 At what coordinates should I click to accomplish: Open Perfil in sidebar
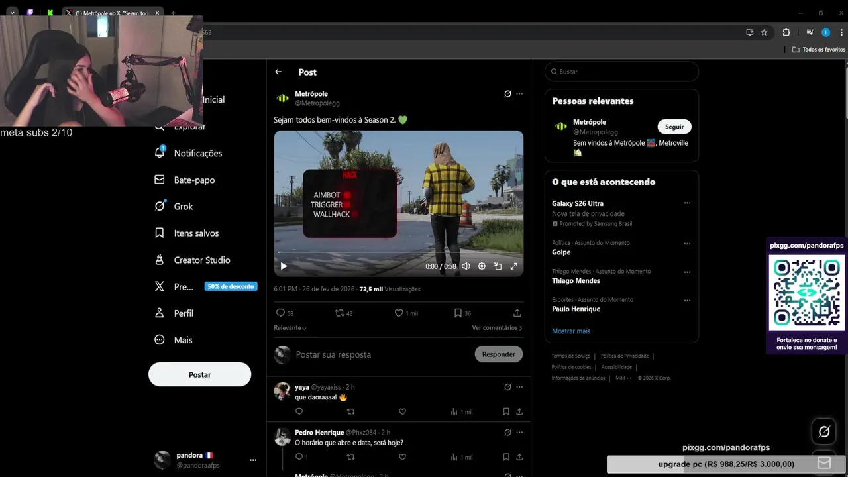point(174,313)
